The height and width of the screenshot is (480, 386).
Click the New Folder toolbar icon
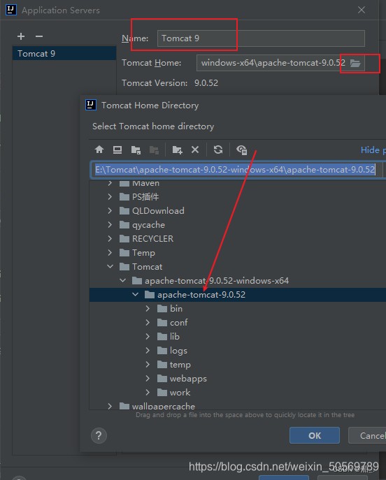(177, 150)
